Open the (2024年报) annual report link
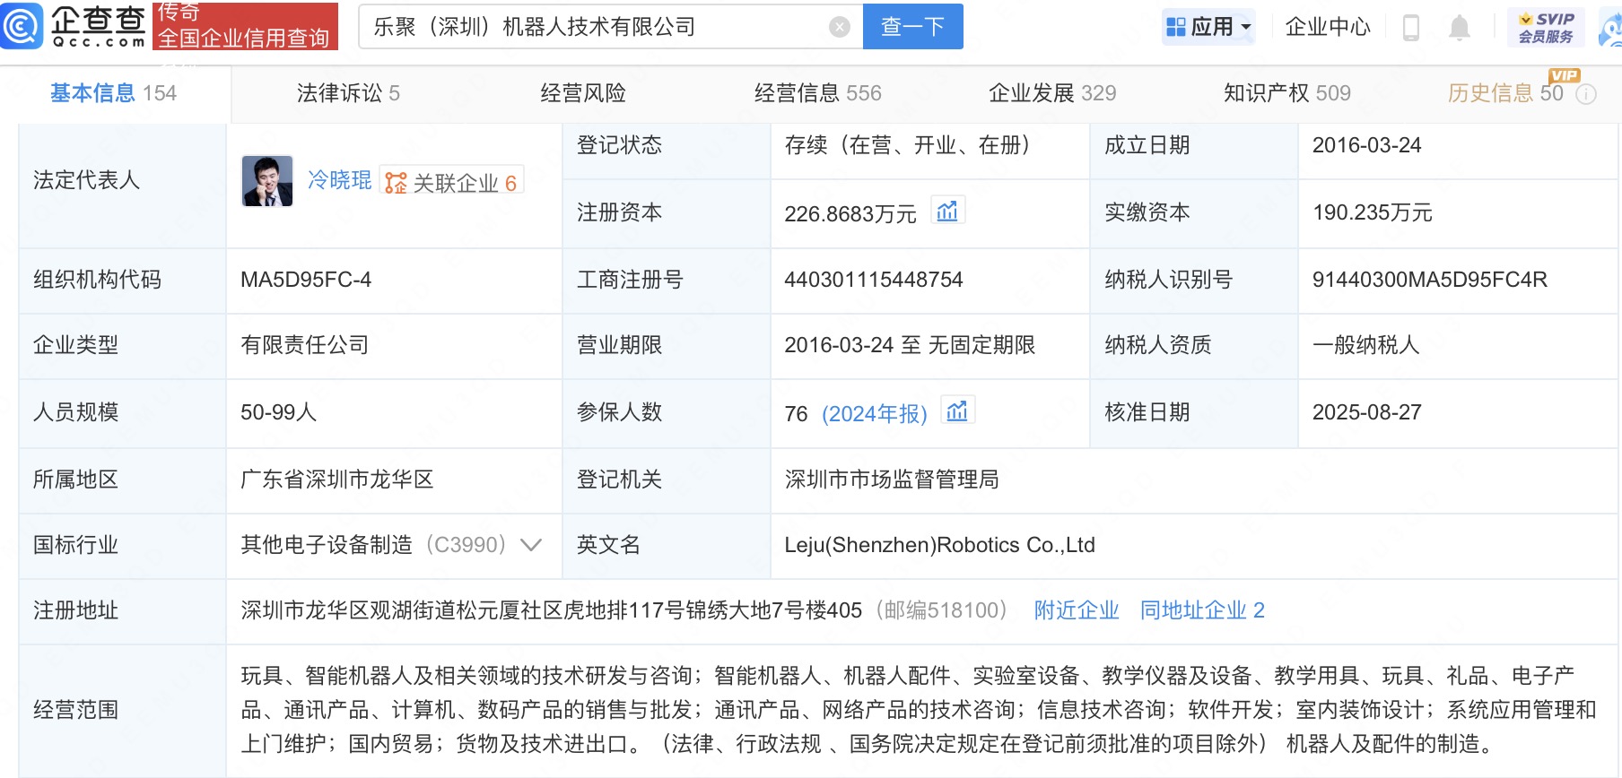Image resolution: width=1622 pixels, height=778 pixels. (x=875, y=413)
